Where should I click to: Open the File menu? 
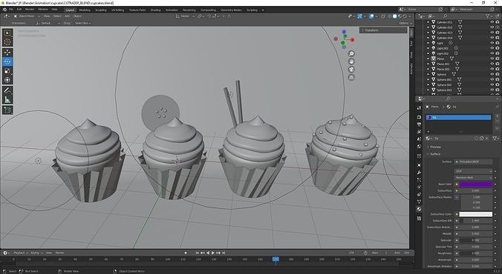[11, 10]
